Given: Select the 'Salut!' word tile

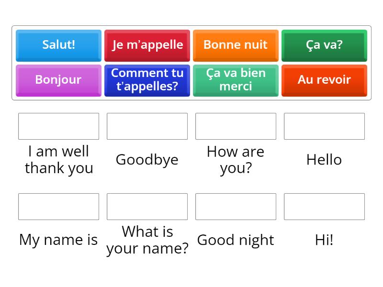Looking at the screenshot, I should tap(58, 45).
